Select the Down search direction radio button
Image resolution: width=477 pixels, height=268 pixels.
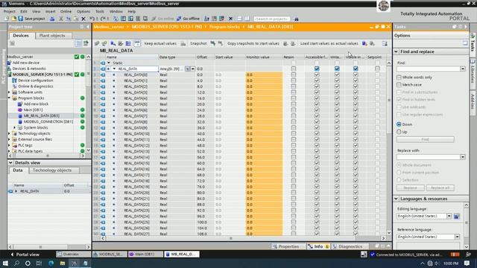tap(399, 124)
